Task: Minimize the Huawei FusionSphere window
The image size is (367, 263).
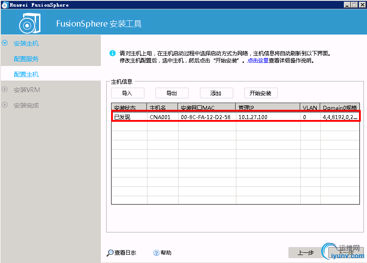Action: [347, 5]
